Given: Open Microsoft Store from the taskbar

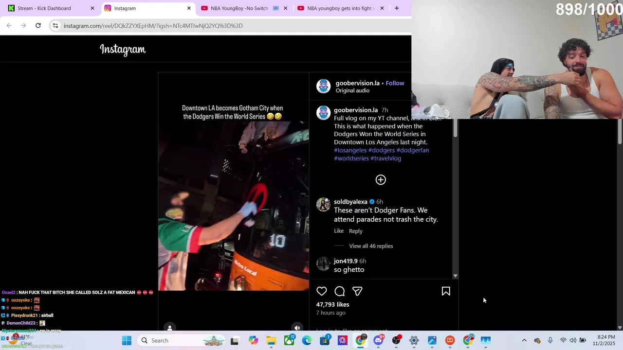Looking at the screenshot, I should [x=325, y=341].
